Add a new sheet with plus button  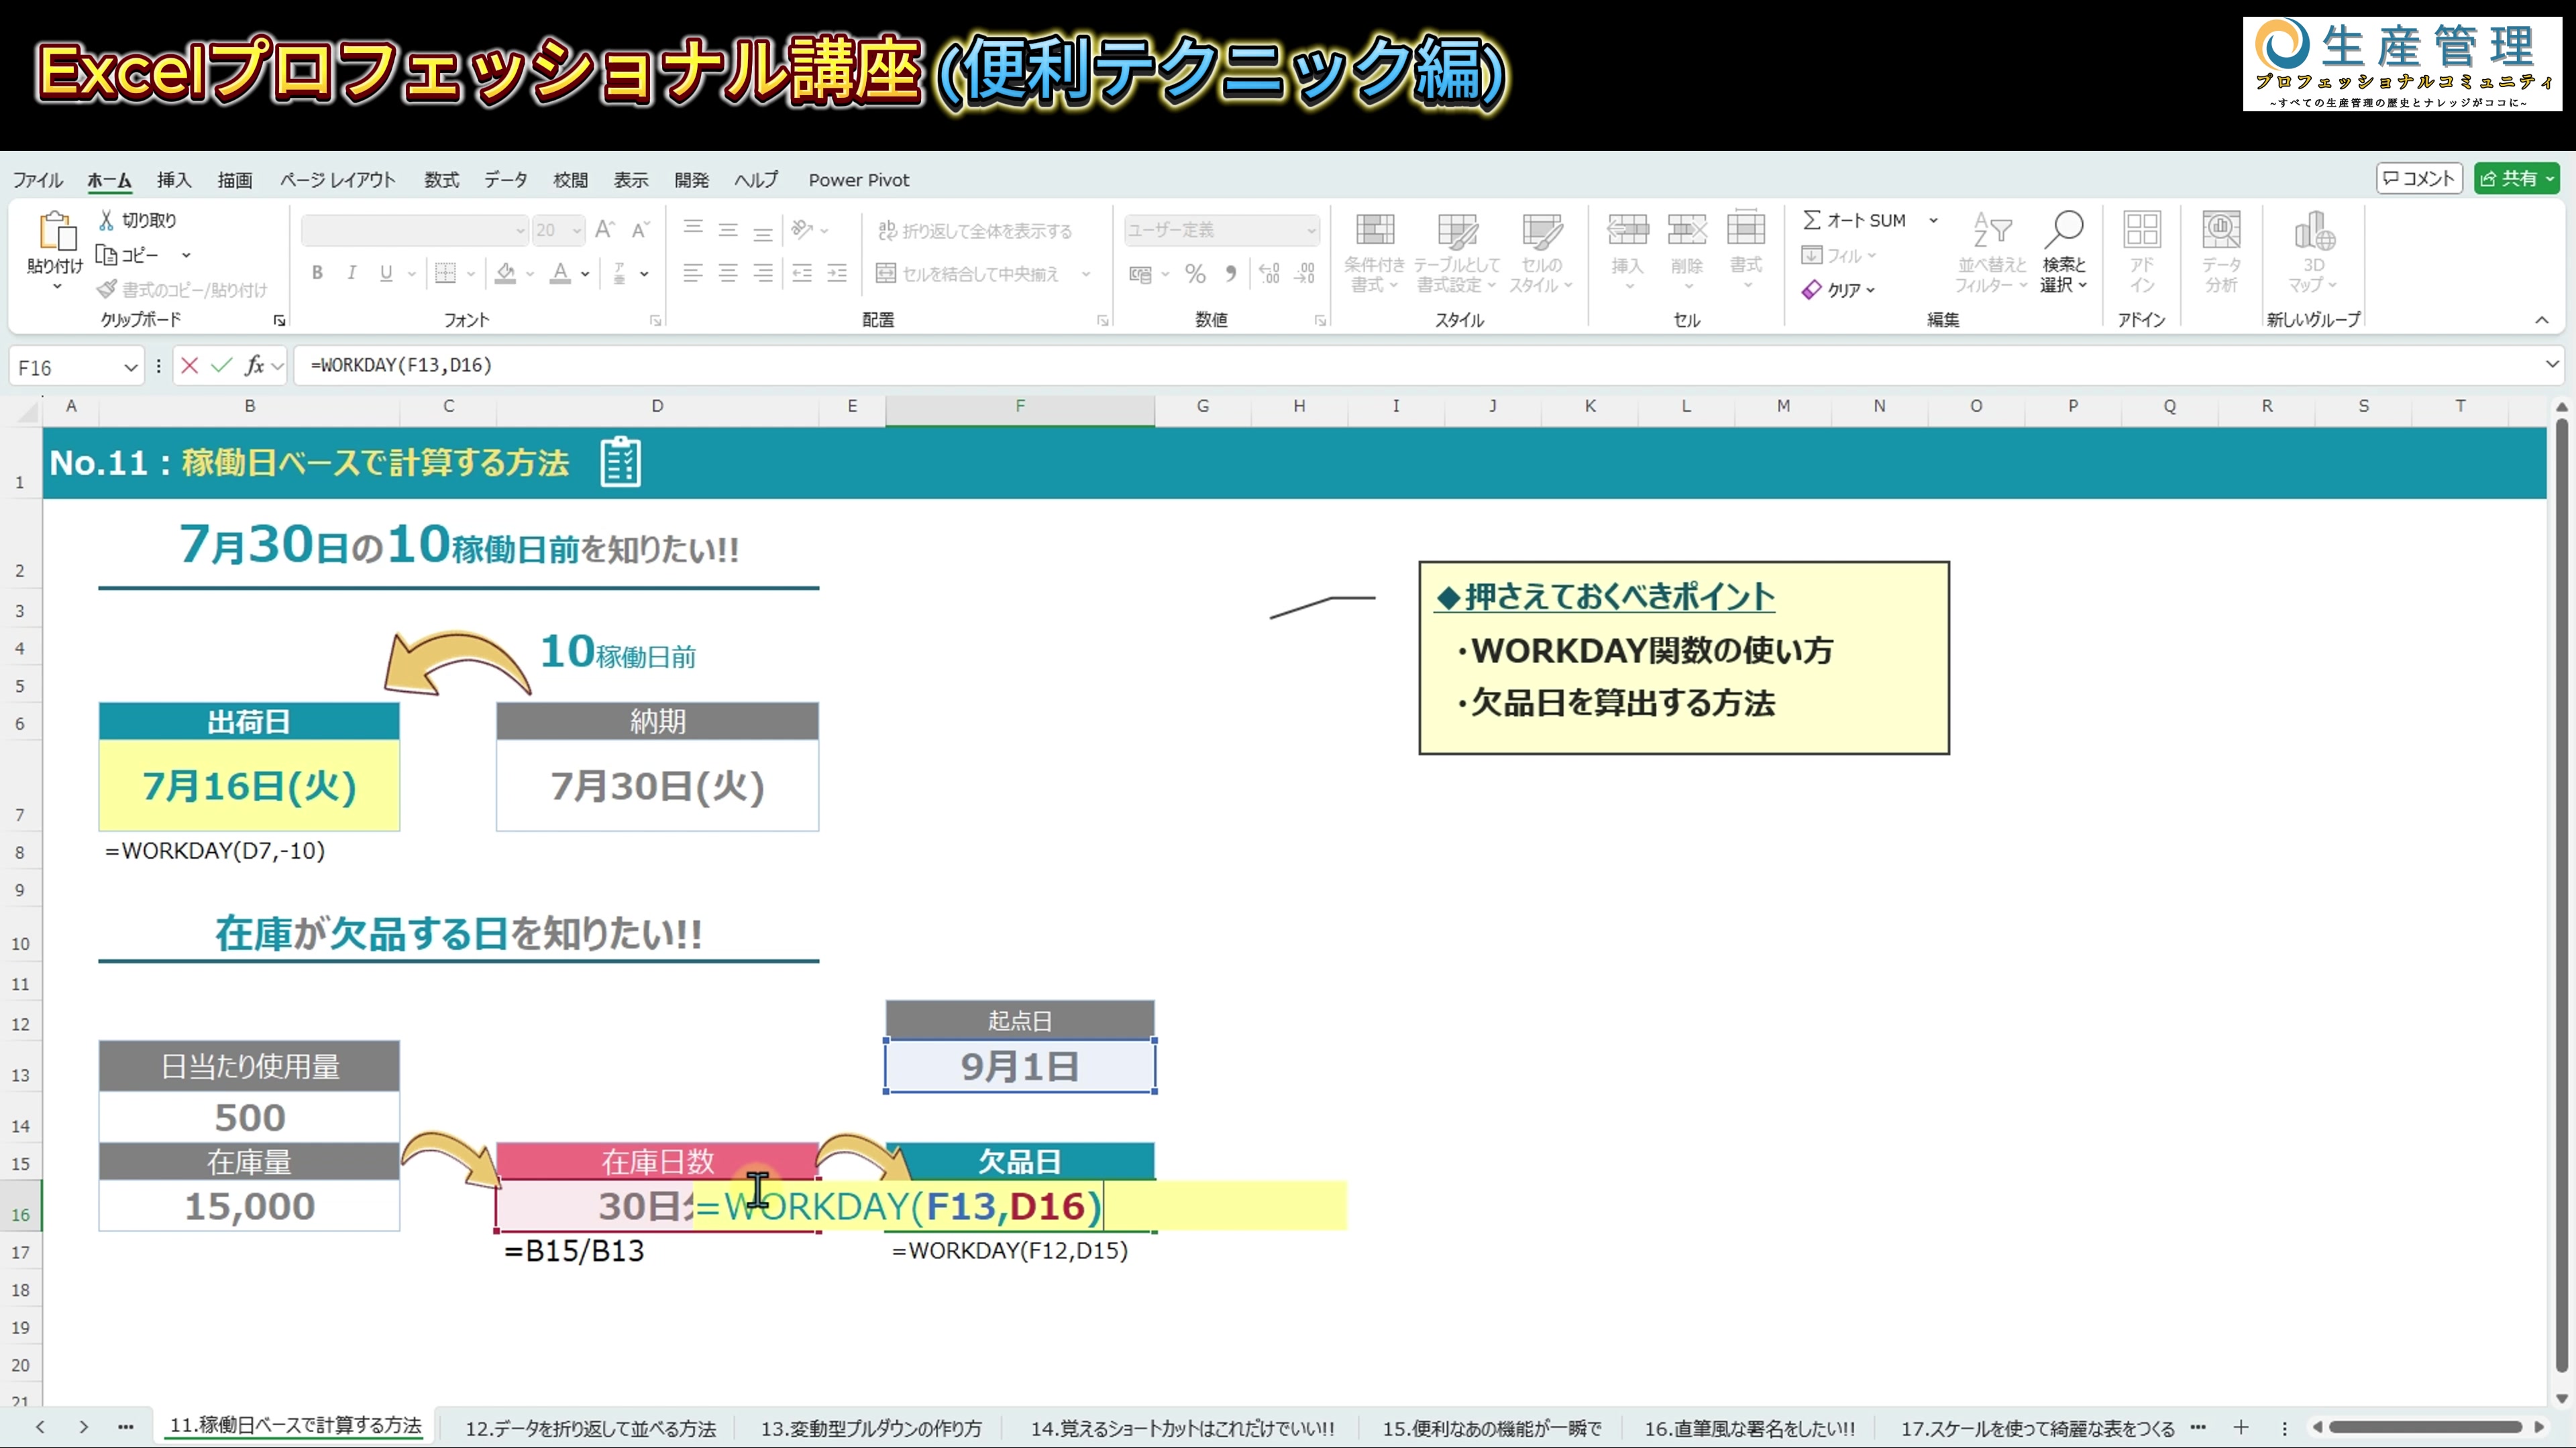2241,1427
